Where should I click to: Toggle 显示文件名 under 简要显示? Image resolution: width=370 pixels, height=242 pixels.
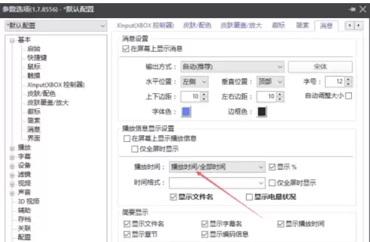[127, 224]
